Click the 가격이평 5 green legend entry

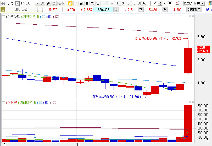pos(30,17)
